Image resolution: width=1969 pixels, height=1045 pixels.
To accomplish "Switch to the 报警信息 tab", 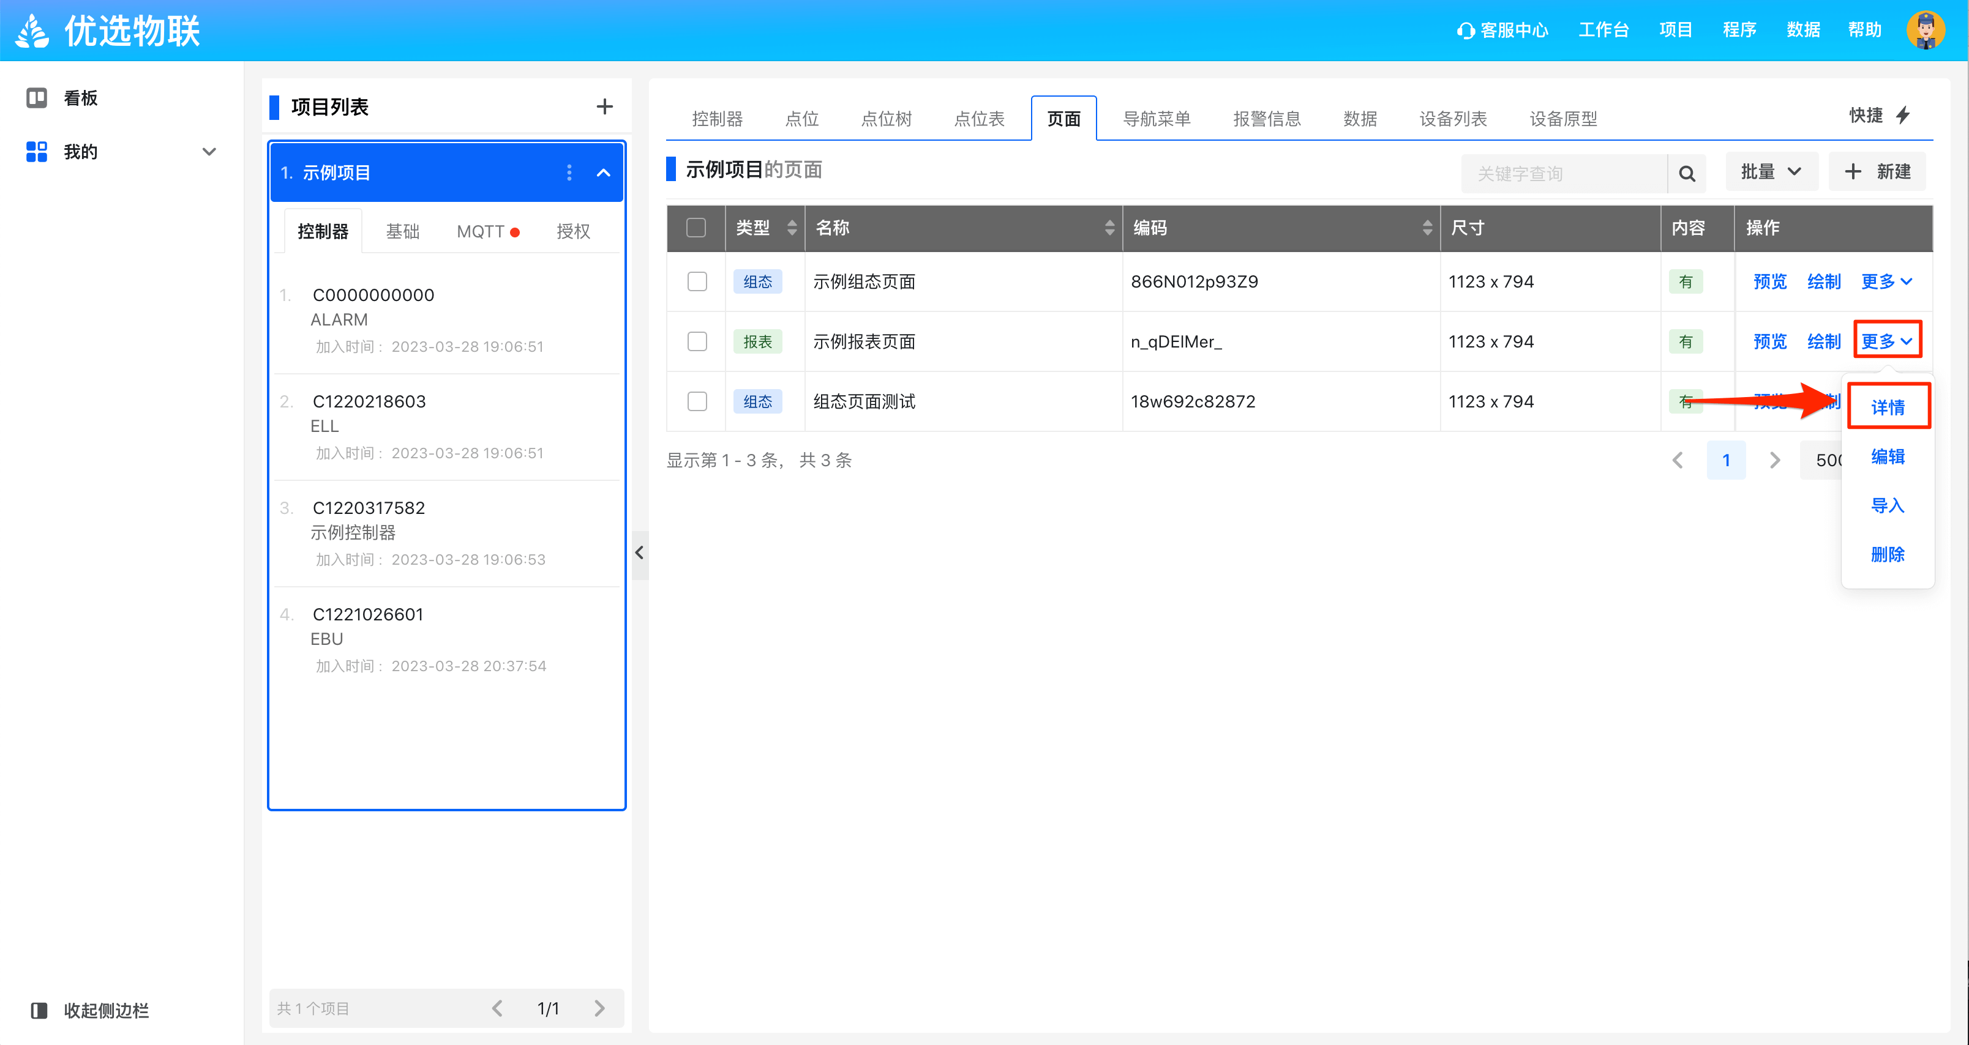I will point(1267,119).
